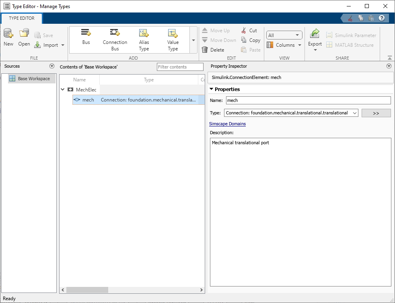
Task: Open the Import dropdown arrow
Action: pos(63,45)
